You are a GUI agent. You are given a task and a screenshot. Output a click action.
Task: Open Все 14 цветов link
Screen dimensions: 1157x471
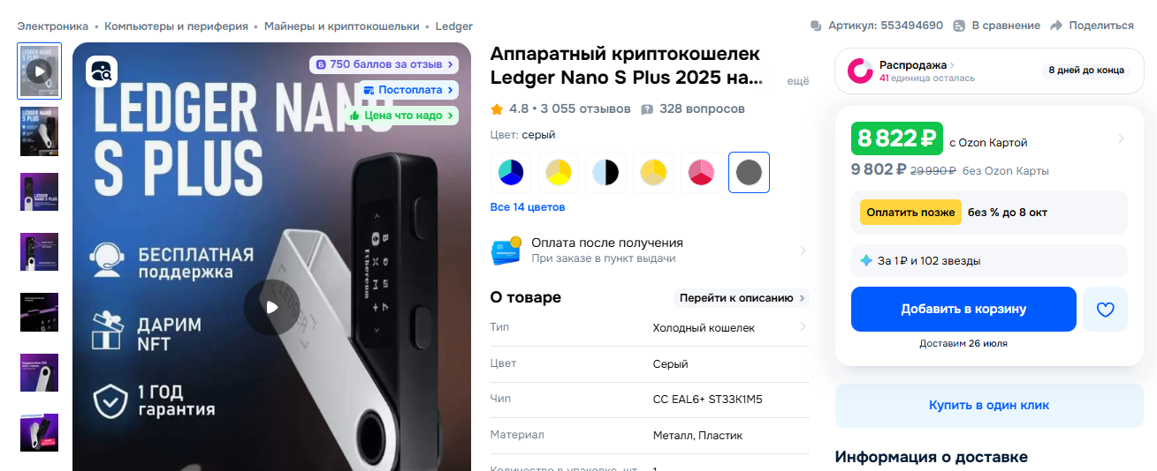click(x=528, y=207)
